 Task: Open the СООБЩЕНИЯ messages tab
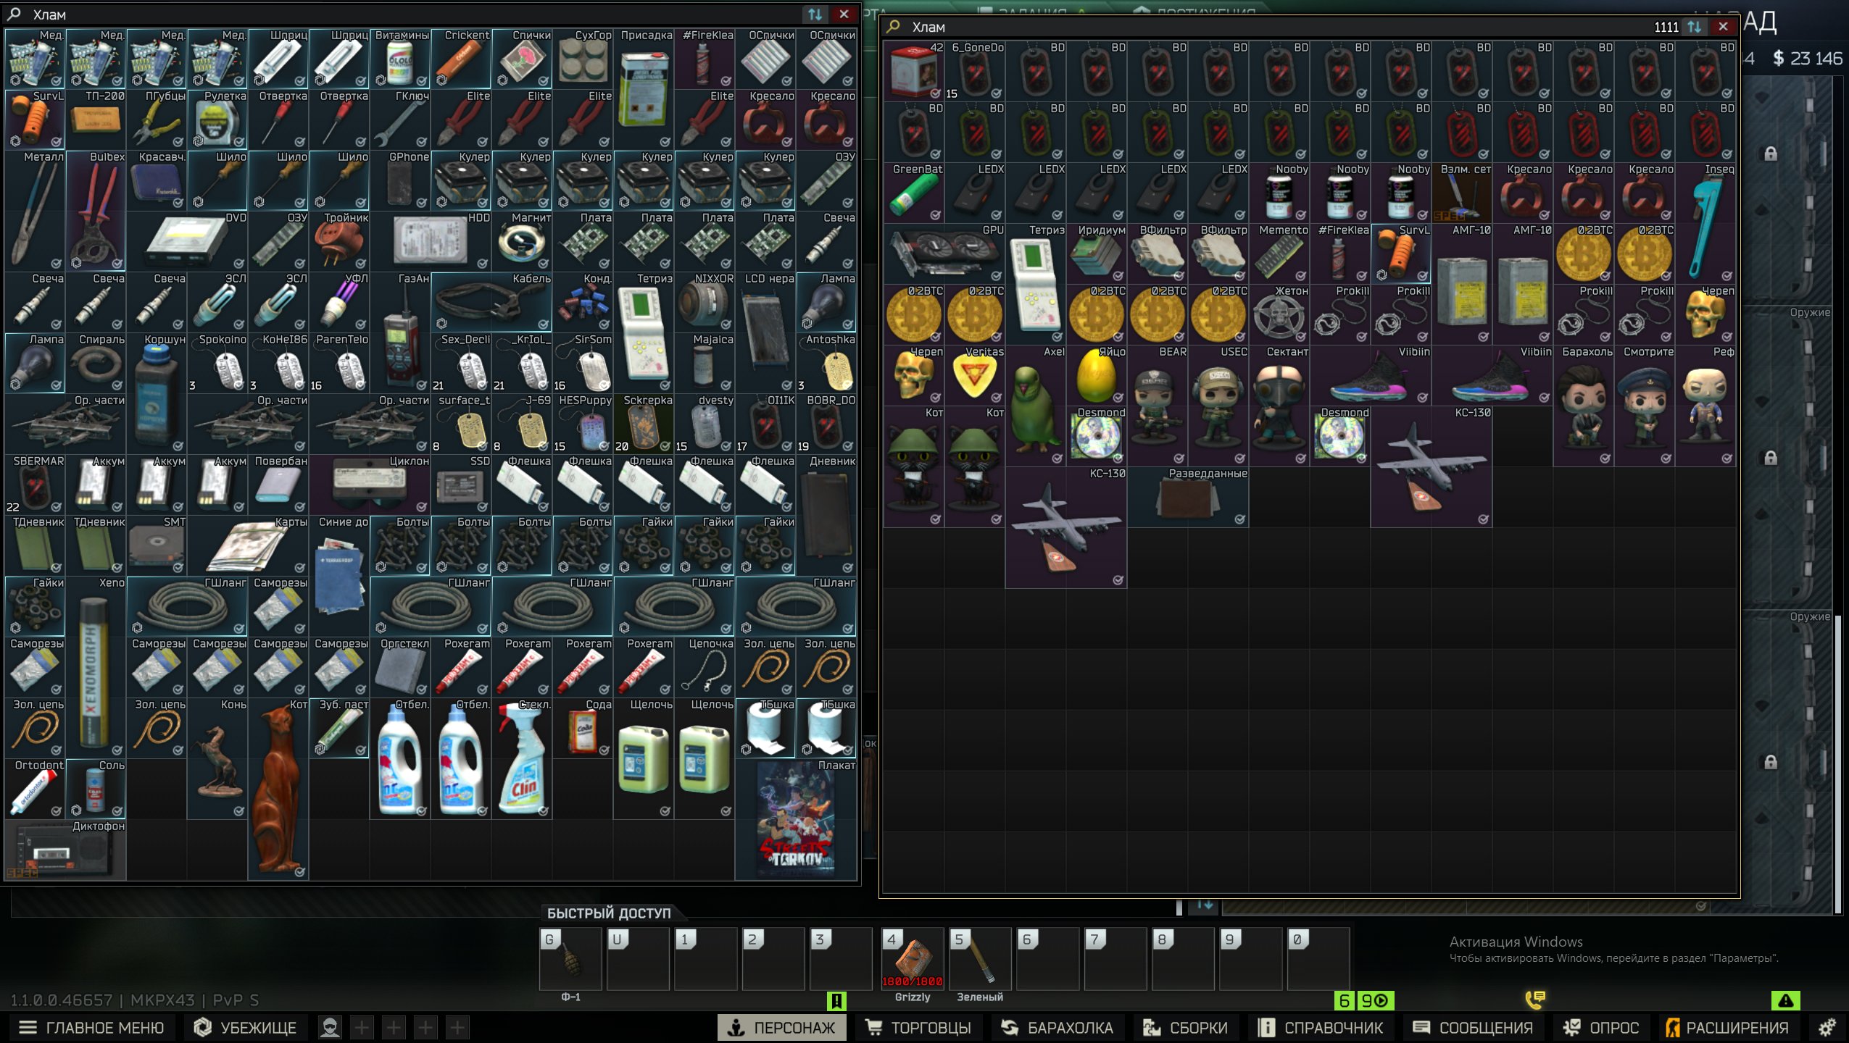(x=1473, y=1027)
